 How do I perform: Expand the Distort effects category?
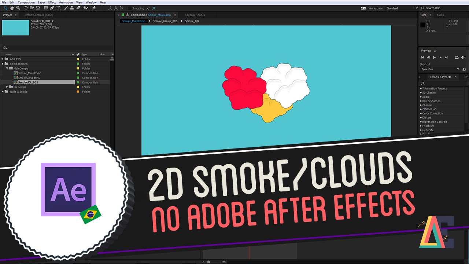421,118
